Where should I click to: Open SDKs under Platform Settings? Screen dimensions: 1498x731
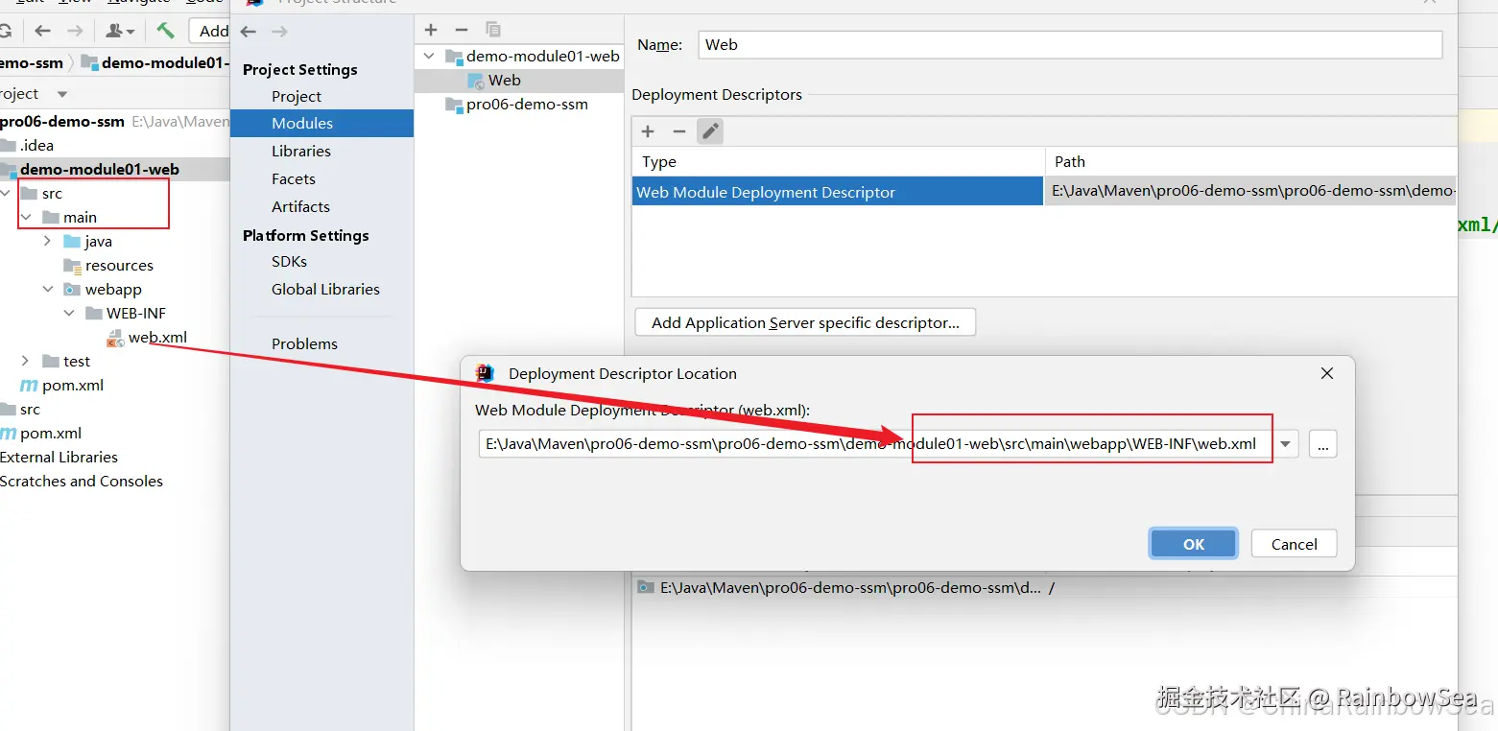pyautogui.click(x=289, y=261)
